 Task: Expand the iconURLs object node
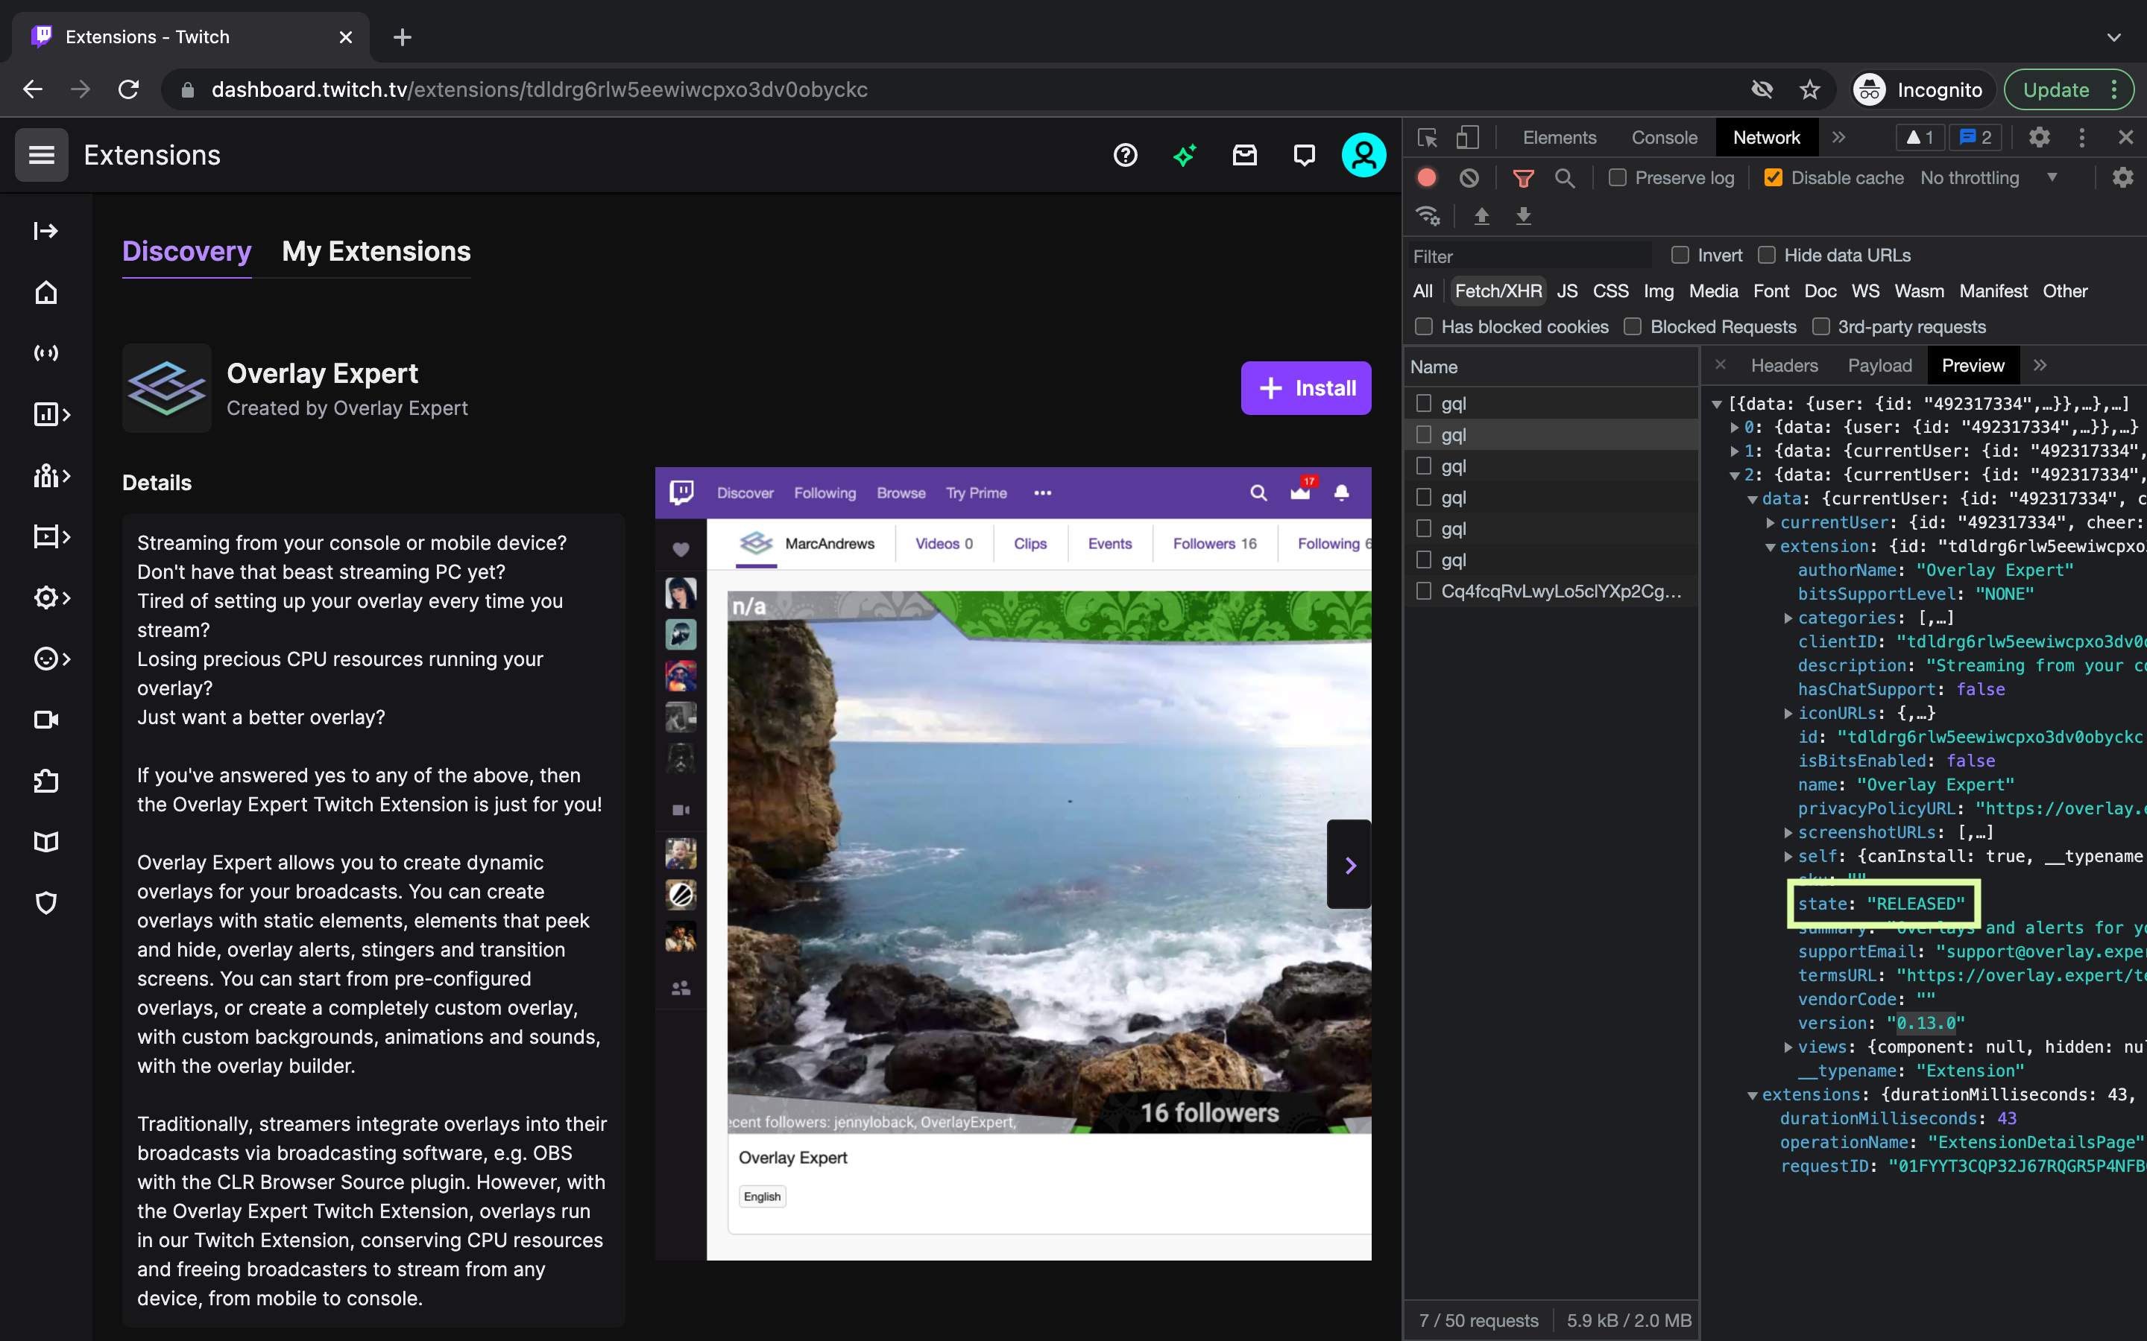pos(1788,714)
